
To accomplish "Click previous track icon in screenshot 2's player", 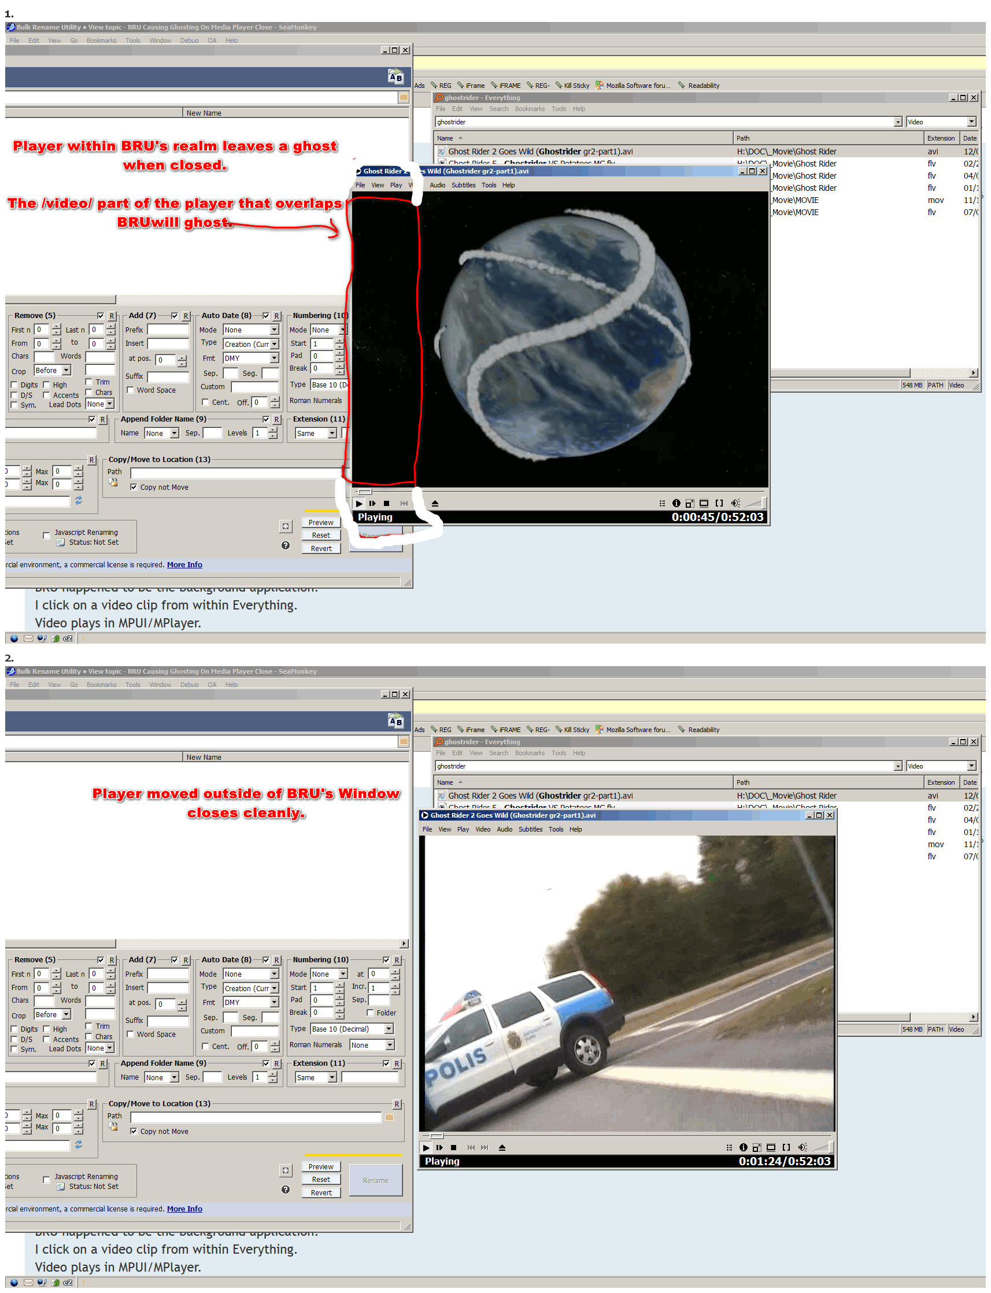I will coord(471,1147).
